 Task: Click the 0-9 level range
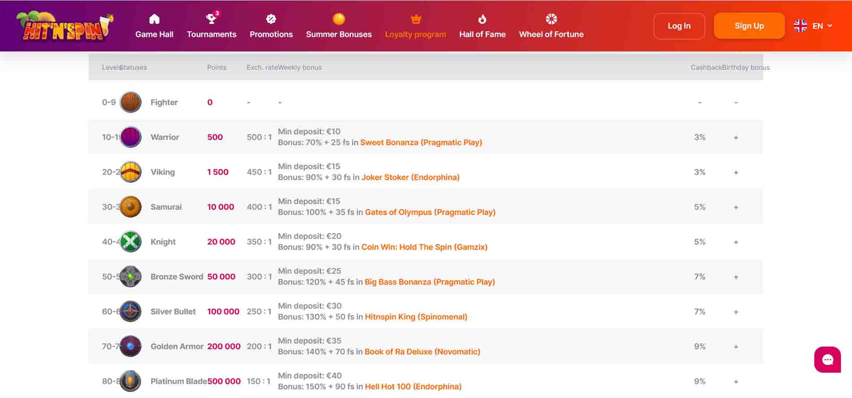(109, 102)
